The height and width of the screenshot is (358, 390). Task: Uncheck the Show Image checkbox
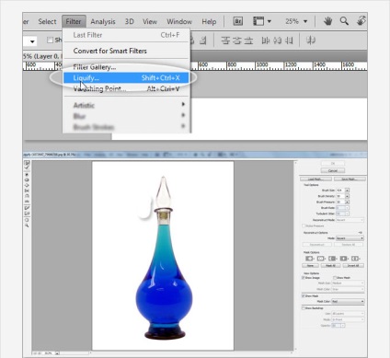304,278
